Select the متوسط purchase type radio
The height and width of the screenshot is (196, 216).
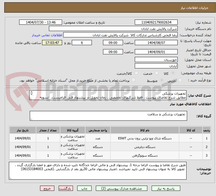[162, 80]
